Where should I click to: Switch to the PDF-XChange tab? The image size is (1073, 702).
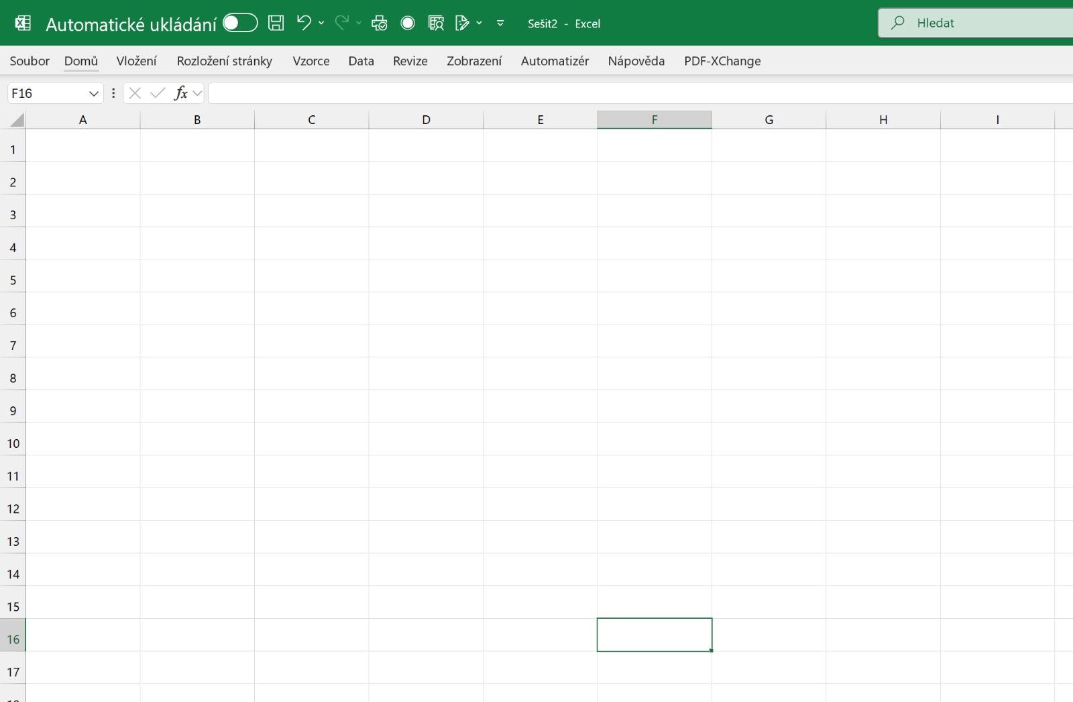[722, 61]
